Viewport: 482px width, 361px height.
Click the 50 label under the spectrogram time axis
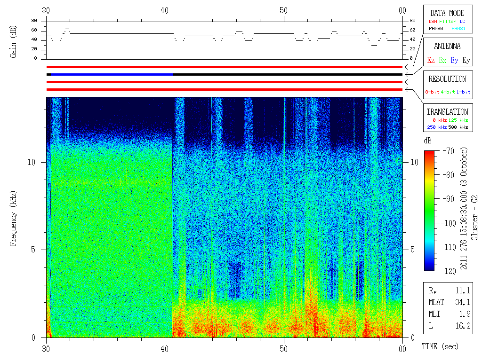[283, 349]
